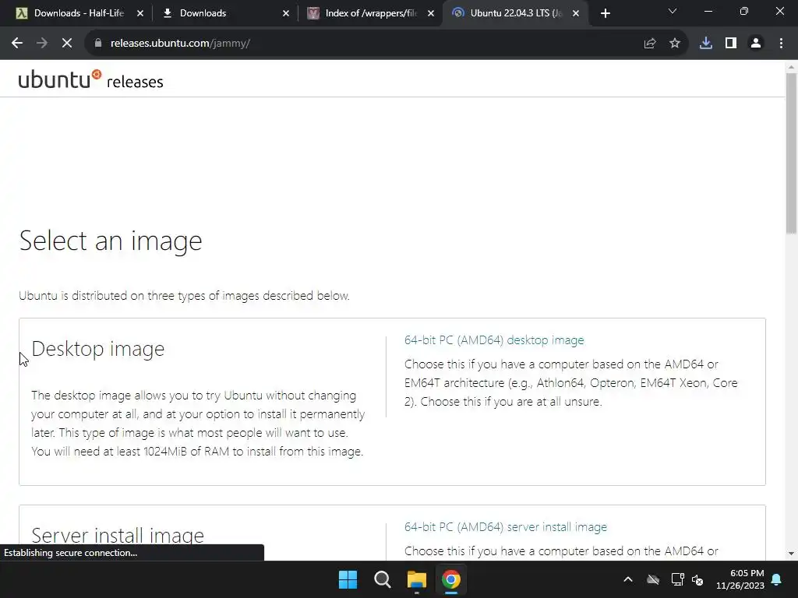The height and width of the screenshot is (598, 798).
Task: Close the Ubuntu 22.04.3 LTS tab
Action: pos(576,13)
